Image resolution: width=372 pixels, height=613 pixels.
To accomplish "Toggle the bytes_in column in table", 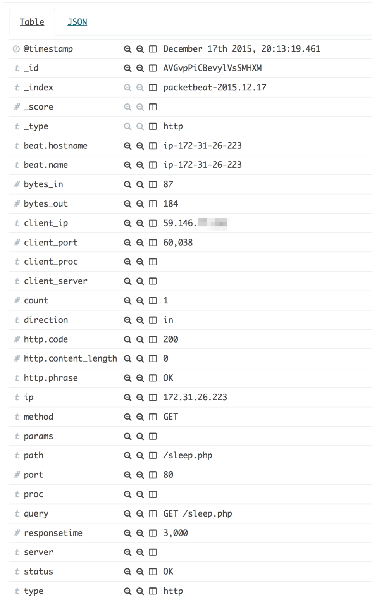I will pos(153,184).
